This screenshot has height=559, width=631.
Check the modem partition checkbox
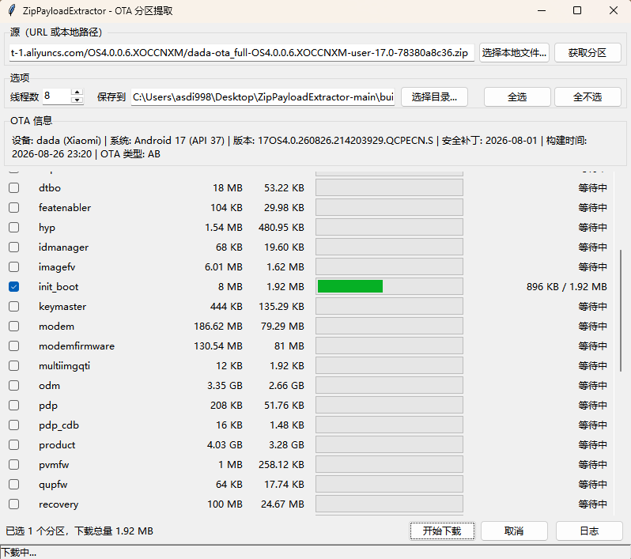(x=14, y=326)
